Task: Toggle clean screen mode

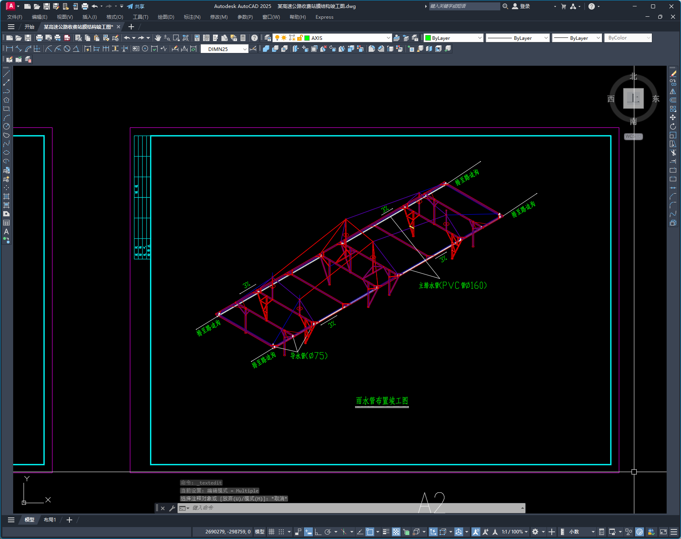Action: coord(663,532)
